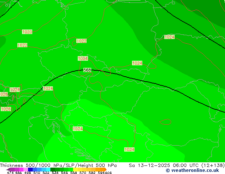
Task: Click the 606 legend scale value
Action: (108, 173)
